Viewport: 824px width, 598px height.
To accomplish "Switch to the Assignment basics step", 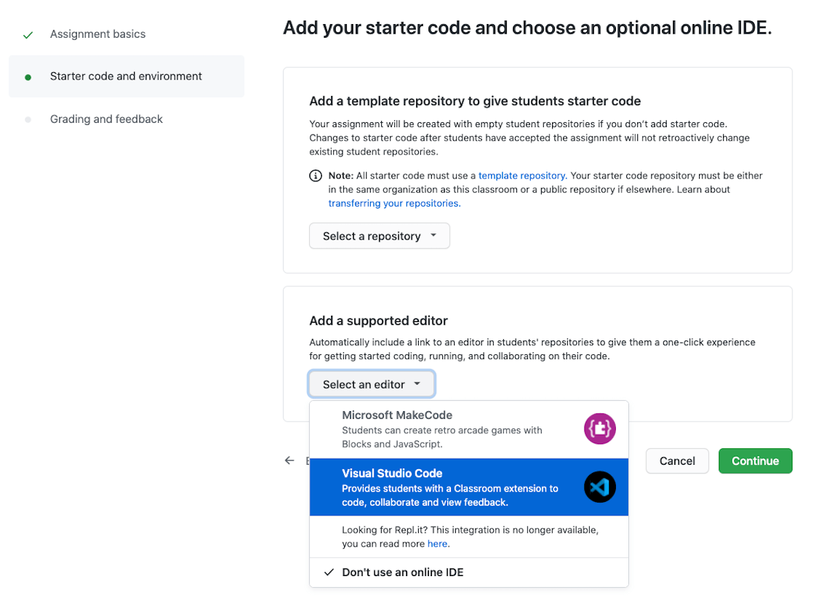I will click(98, 33).
